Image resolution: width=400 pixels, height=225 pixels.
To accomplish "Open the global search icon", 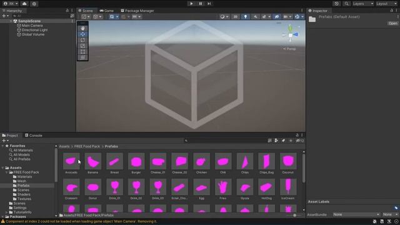I will tap(346, 4).
